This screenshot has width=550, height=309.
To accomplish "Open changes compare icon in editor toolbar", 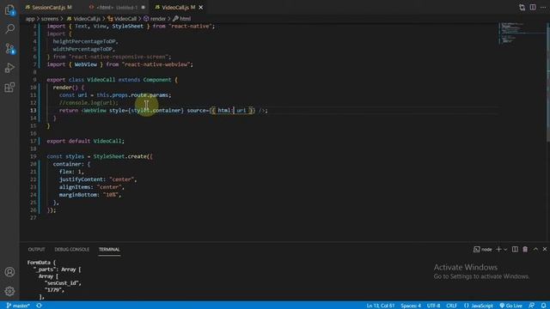I will pyautogui.click(x=522, y=8).
